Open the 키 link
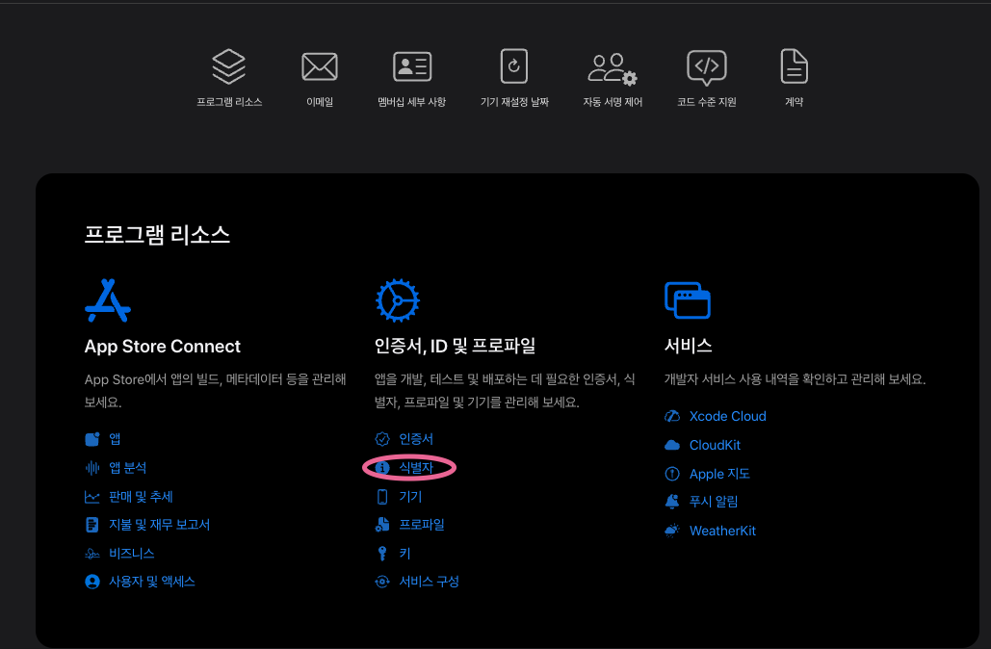 tap(405, 554)
